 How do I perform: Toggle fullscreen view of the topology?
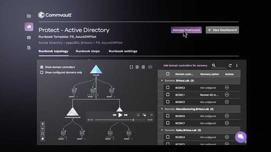click(x=132, y=67)
